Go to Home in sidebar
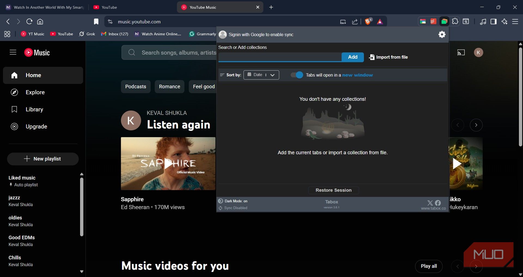The width and height of the screenshot is (523, 277). click(x=43, y=75)
